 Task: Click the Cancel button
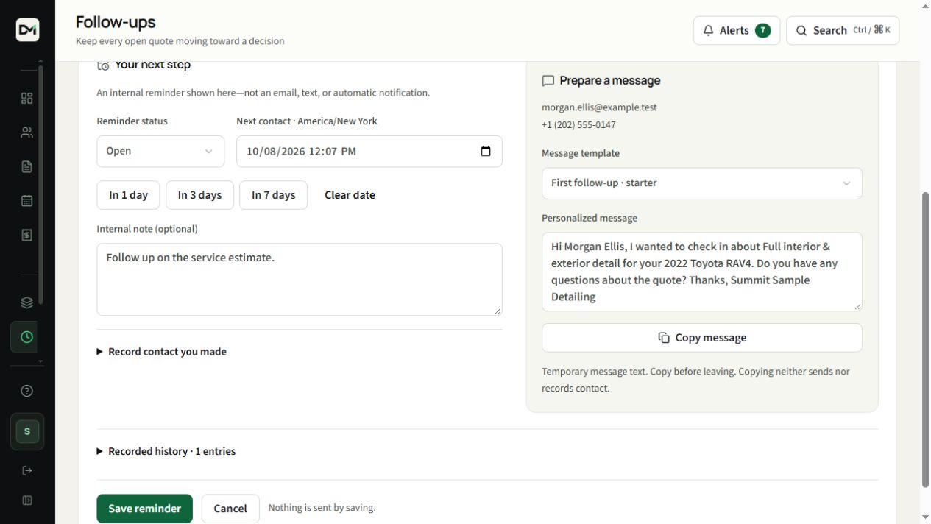pos(230,509)
